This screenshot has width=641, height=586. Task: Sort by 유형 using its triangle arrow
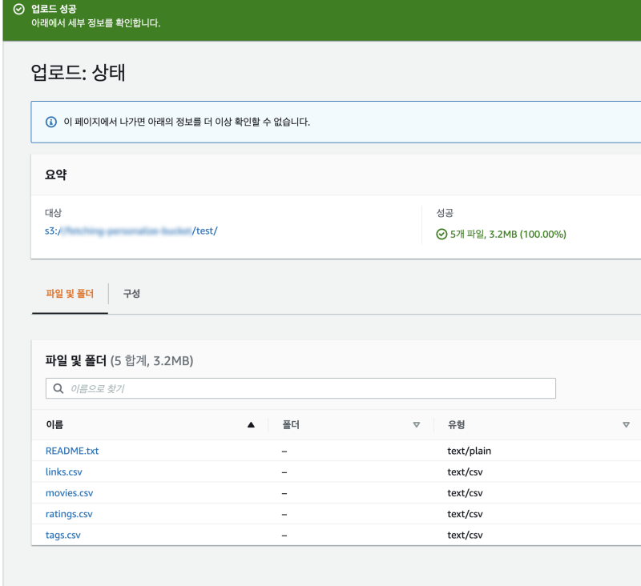626,425
